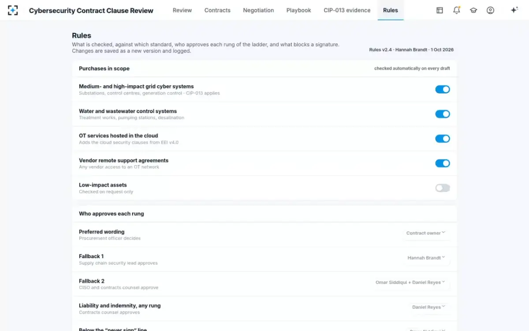529x331 pixels.
Task: Click the Cybersecurity Contract Clause Review title
Action: (x=91, y=11)
